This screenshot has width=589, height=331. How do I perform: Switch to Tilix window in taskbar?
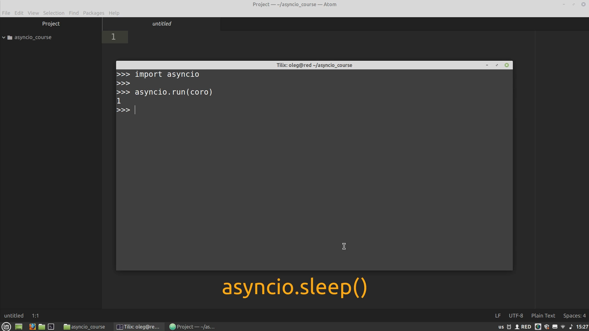[138, 327]
